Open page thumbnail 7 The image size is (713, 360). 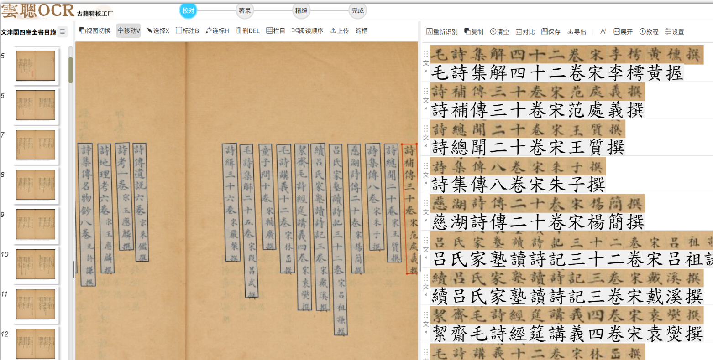click(36, 145)
